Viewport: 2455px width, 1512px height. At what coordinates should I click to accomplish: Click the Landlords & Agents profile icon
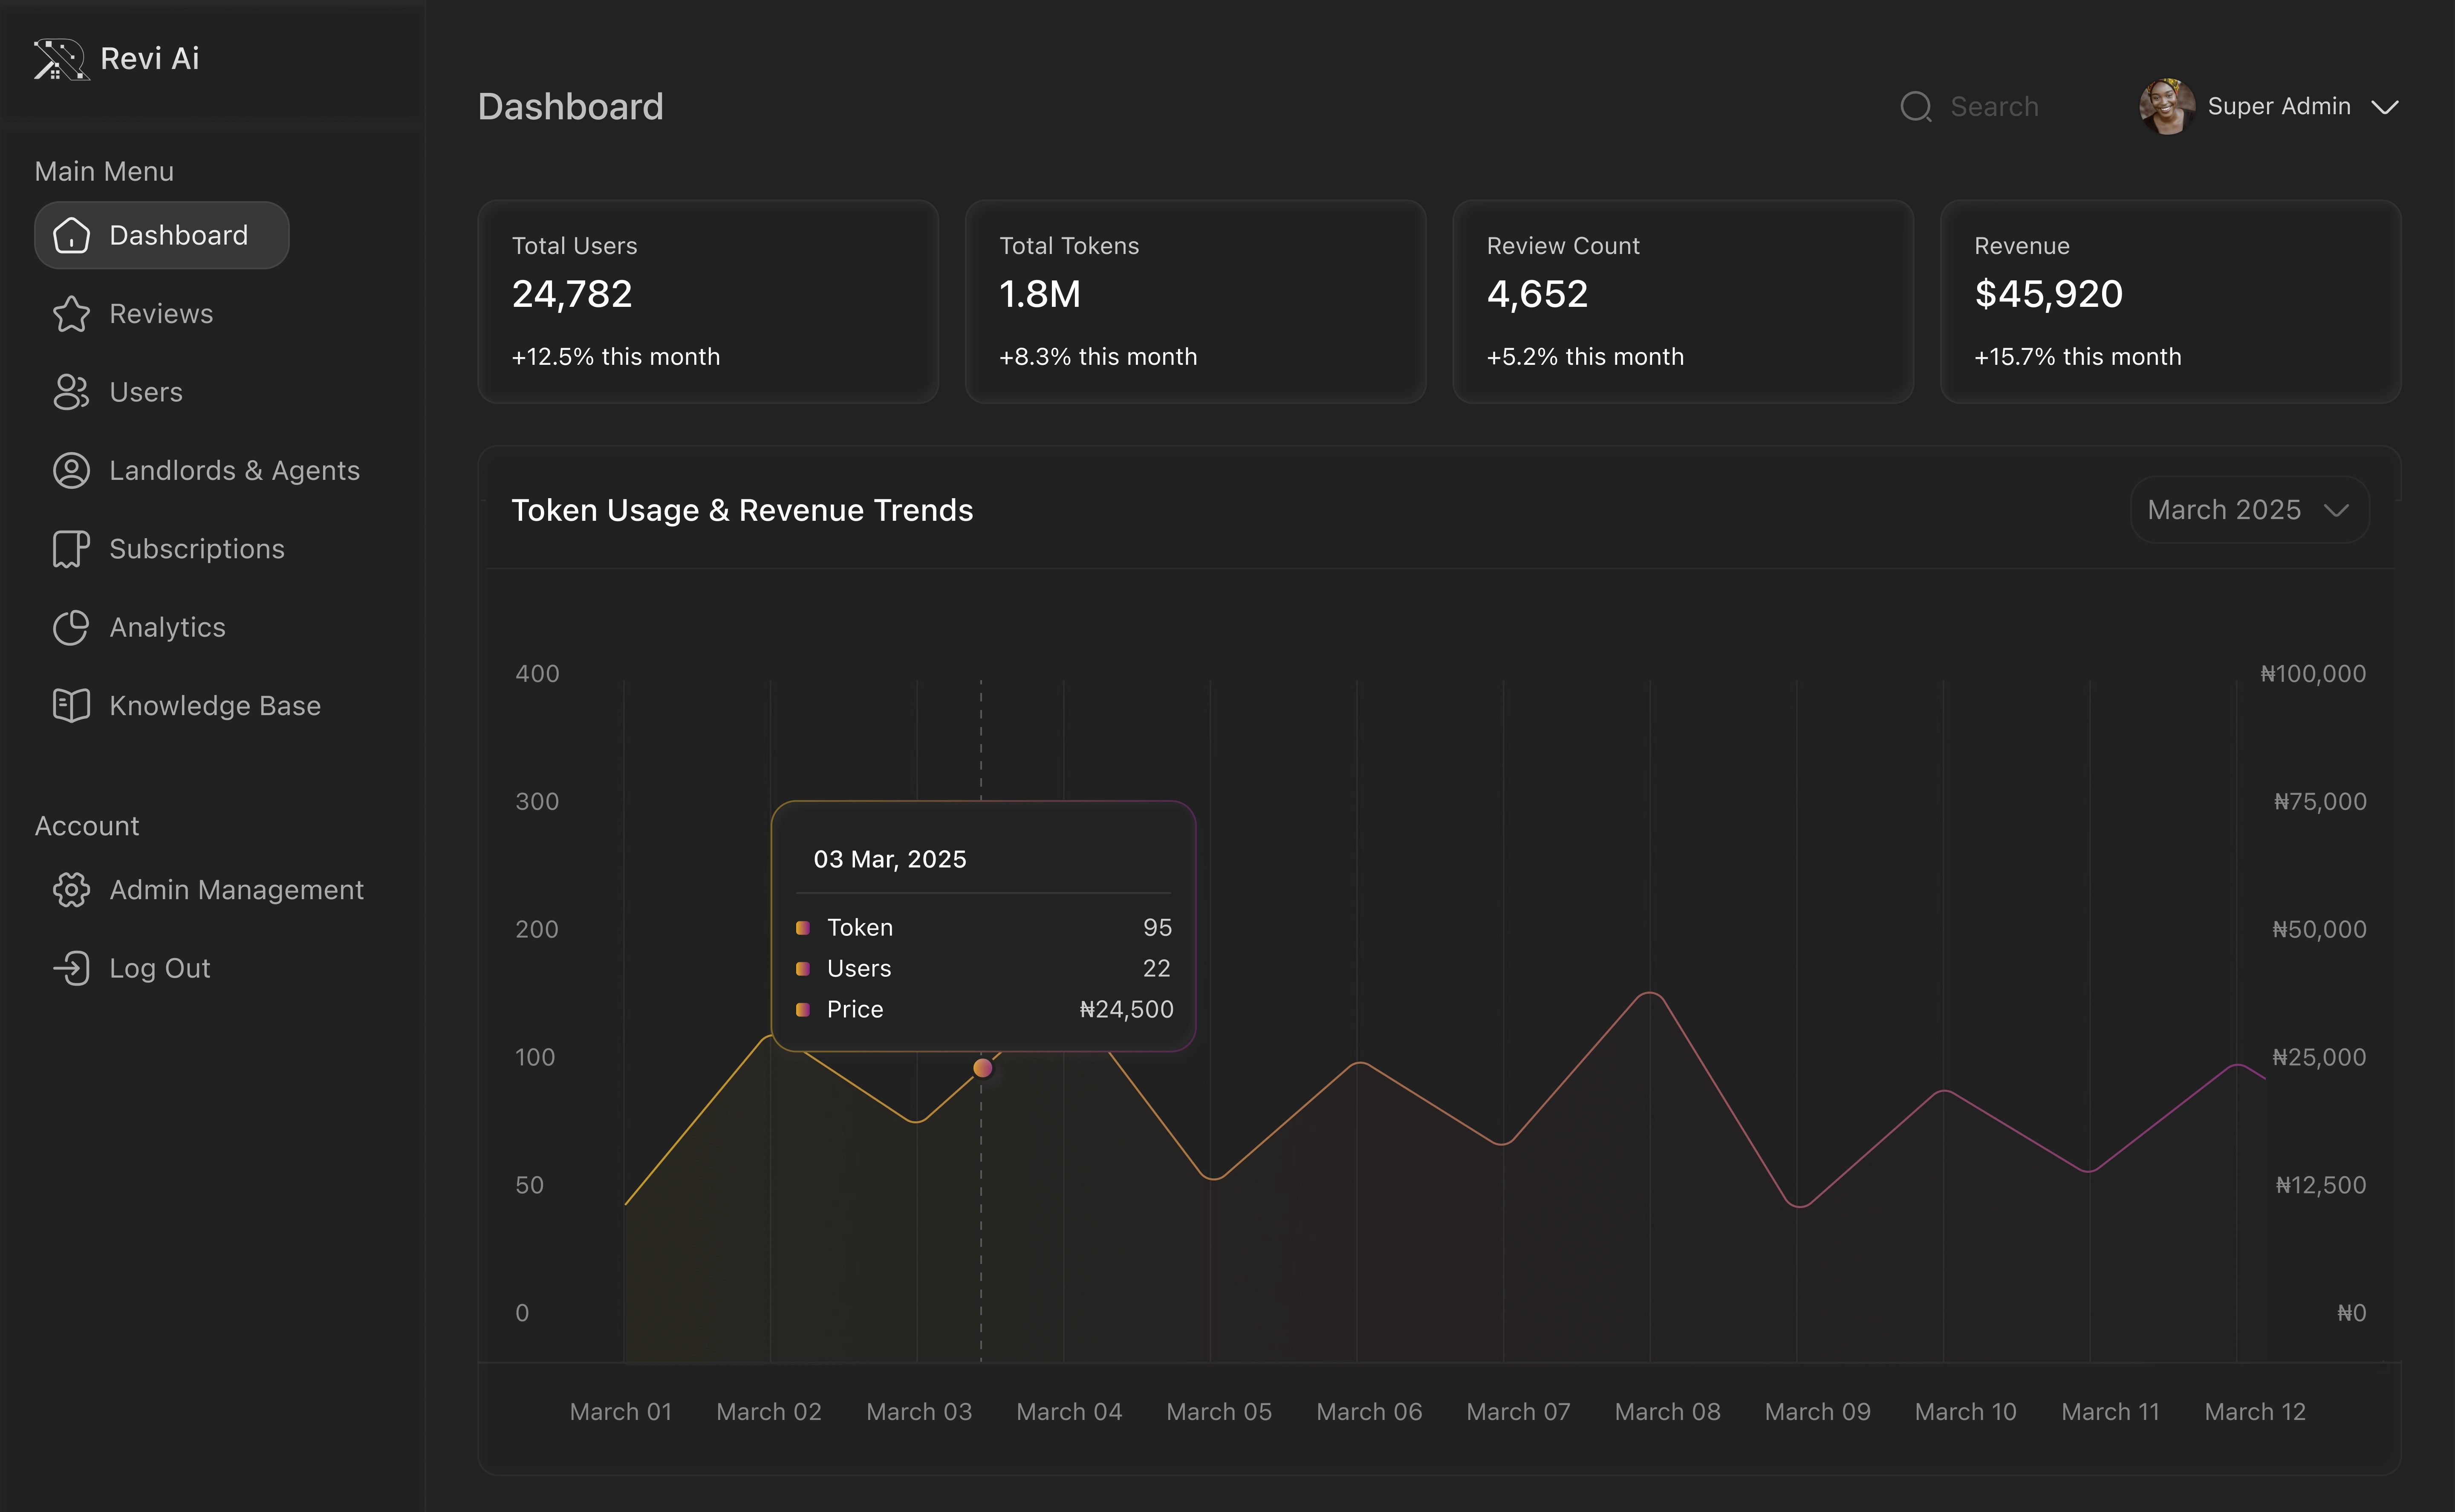[x=71, y=470]
